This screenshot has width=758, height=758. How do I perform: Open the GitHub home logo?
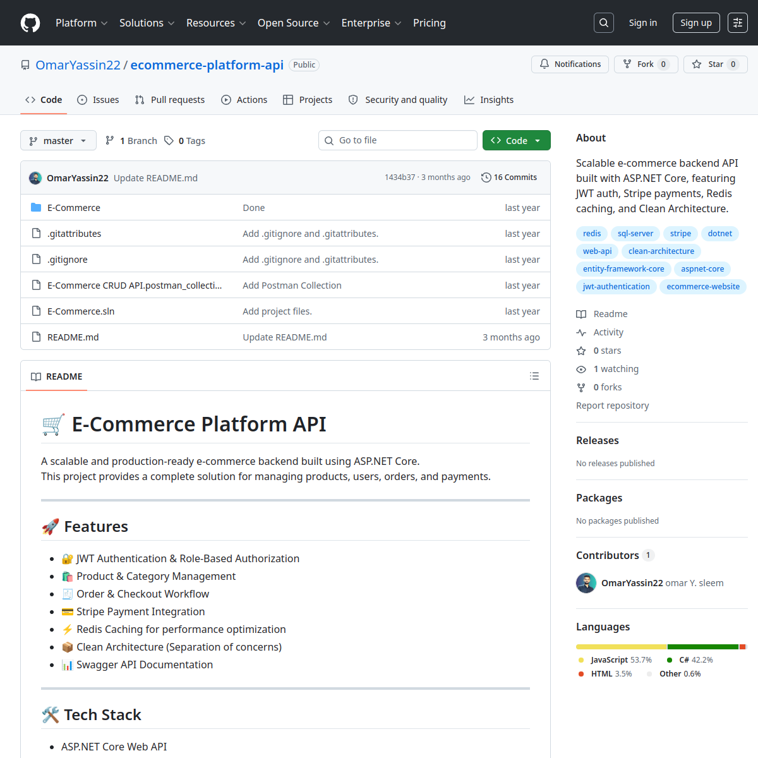coord(30,23)
